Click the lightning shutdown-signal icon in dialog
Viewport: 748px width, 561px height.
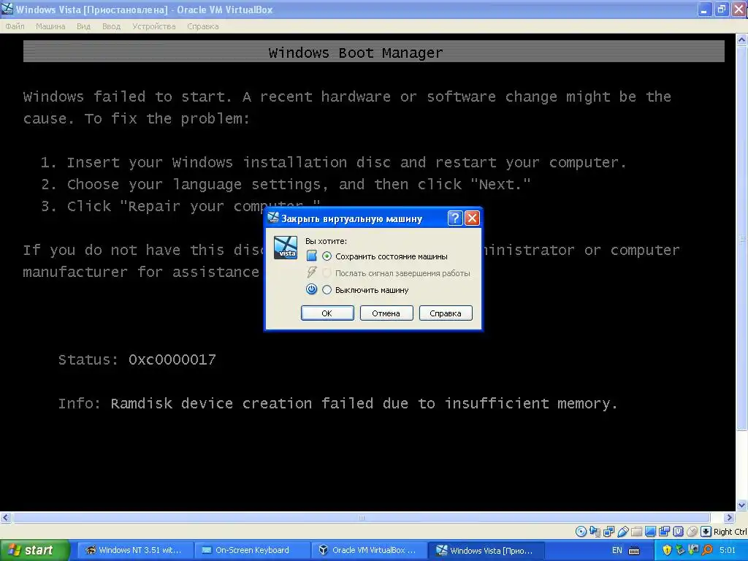[x=311, y=272]
